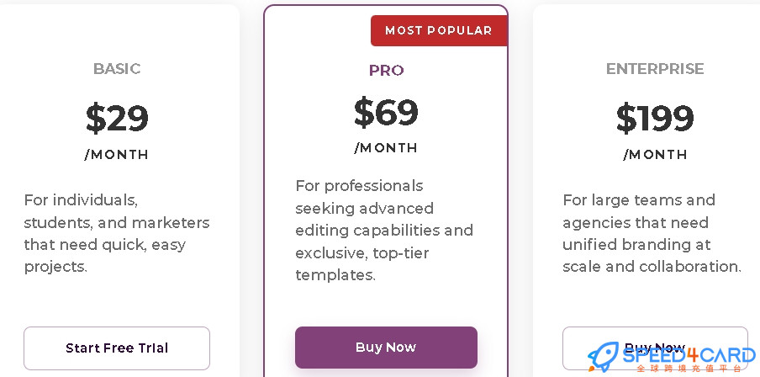Select the ENTERPRISE plan heading
The width and height of the screenshot is (760, 377).
(655, 68)
